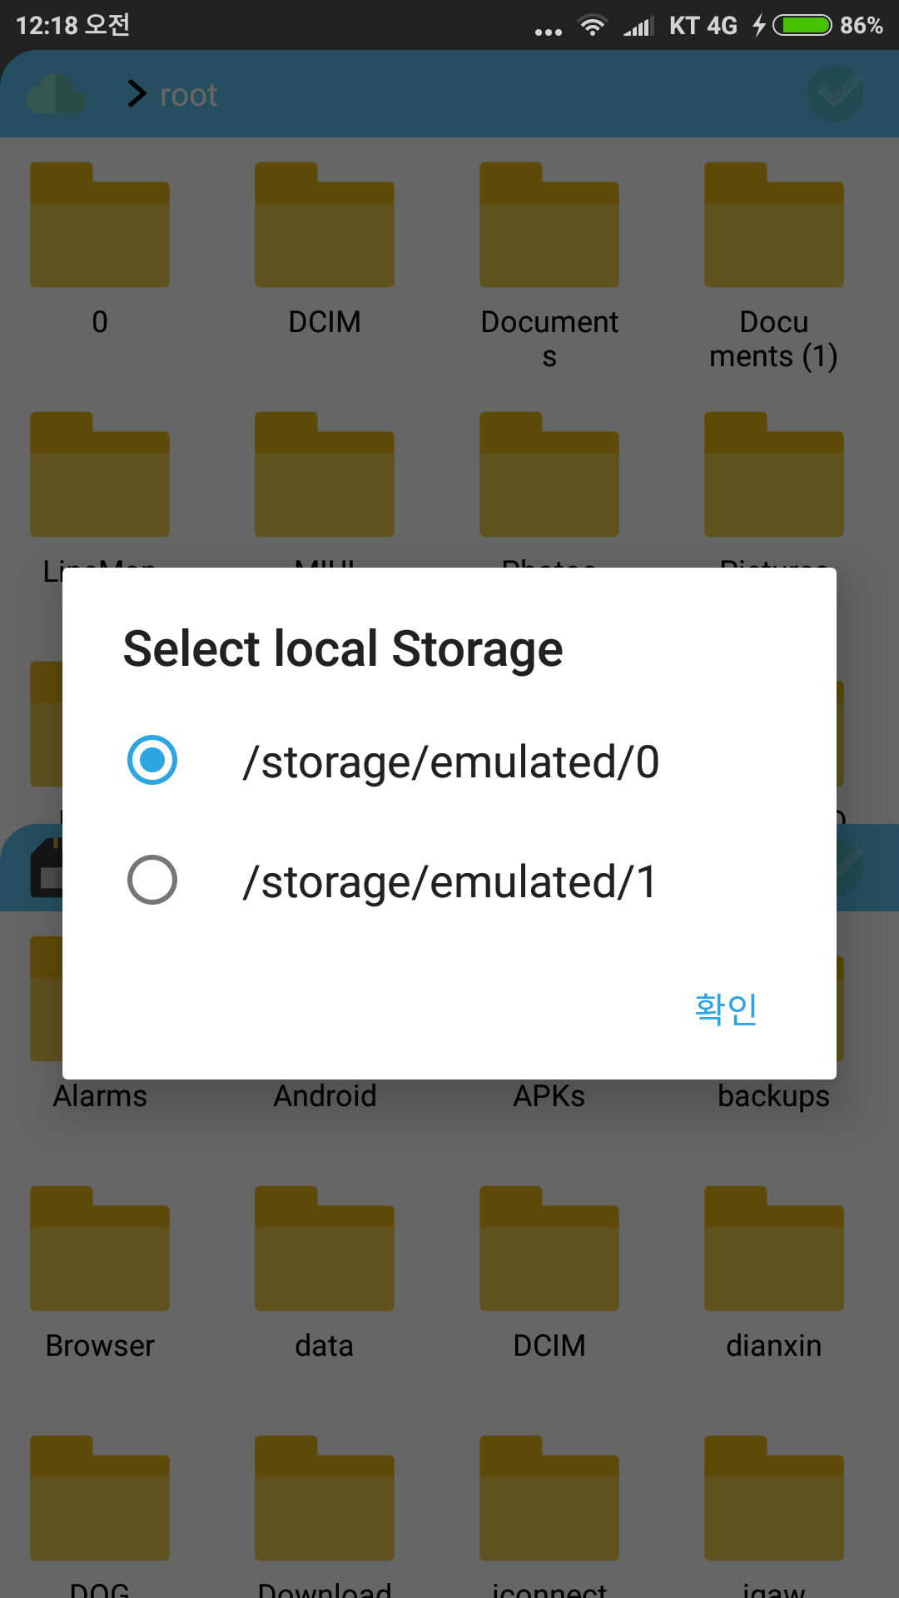This screenshot has height=1598, width=899.
Task: Tap the green checkmark icon in header
Action: point(835,94)
